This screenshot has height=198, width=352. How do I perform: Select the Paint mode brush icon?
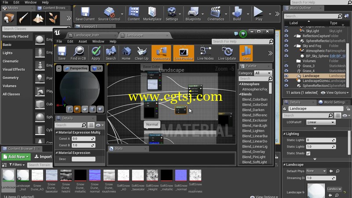pos(23,18)
